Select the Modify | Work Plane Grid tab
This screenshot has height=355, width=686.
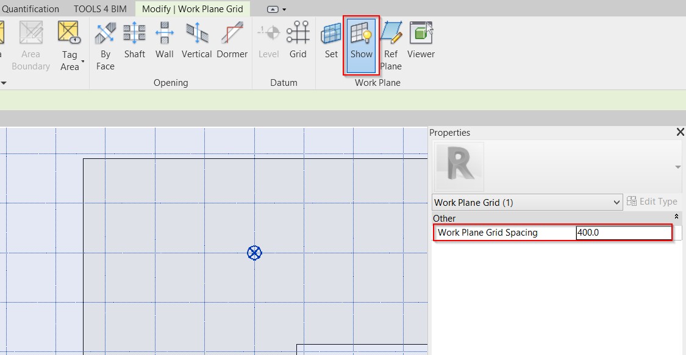click(192, 9)
